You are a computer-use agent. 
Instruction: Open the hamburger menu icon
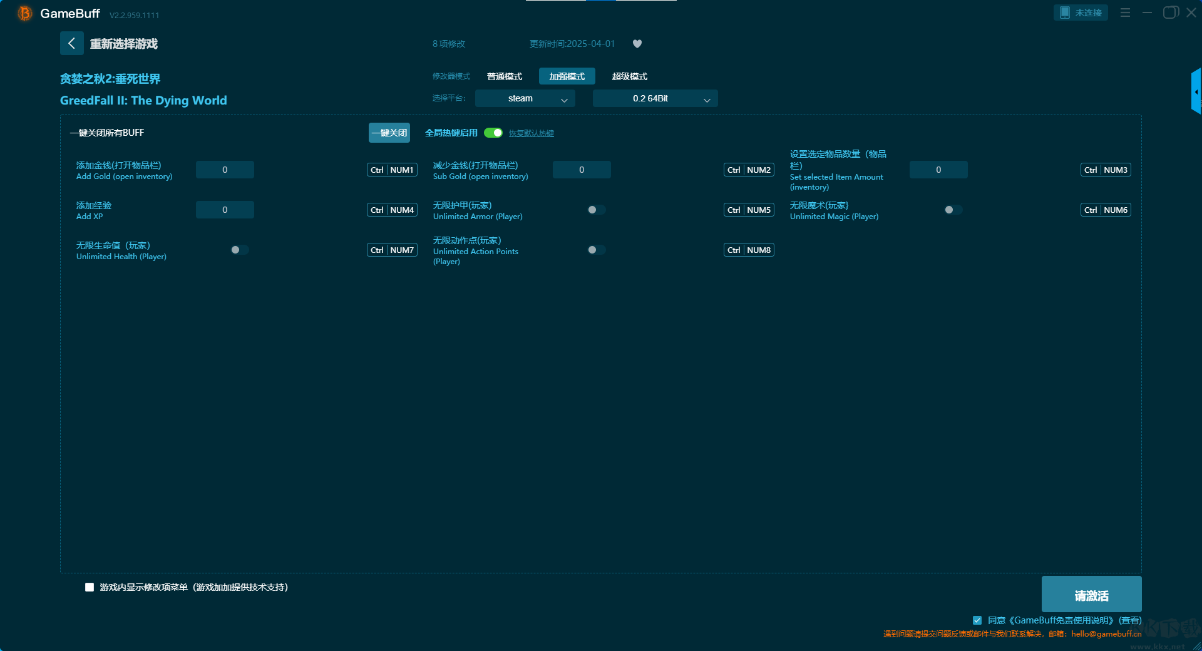1125,13
